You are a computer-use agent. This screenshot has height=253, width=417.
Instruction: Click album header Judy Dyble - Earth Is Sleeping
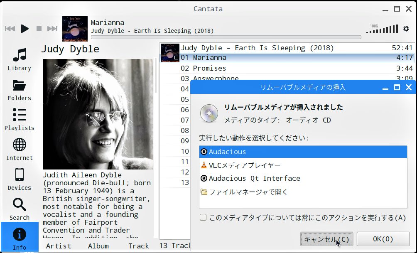[257, 48]
